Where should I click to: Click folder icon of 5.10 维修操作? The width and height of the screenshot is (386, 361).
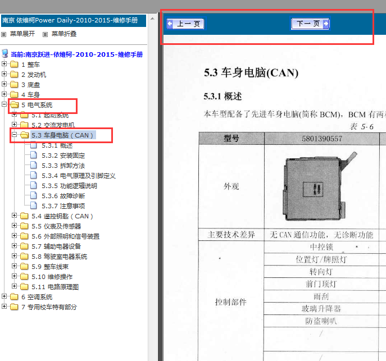point(24,276)
